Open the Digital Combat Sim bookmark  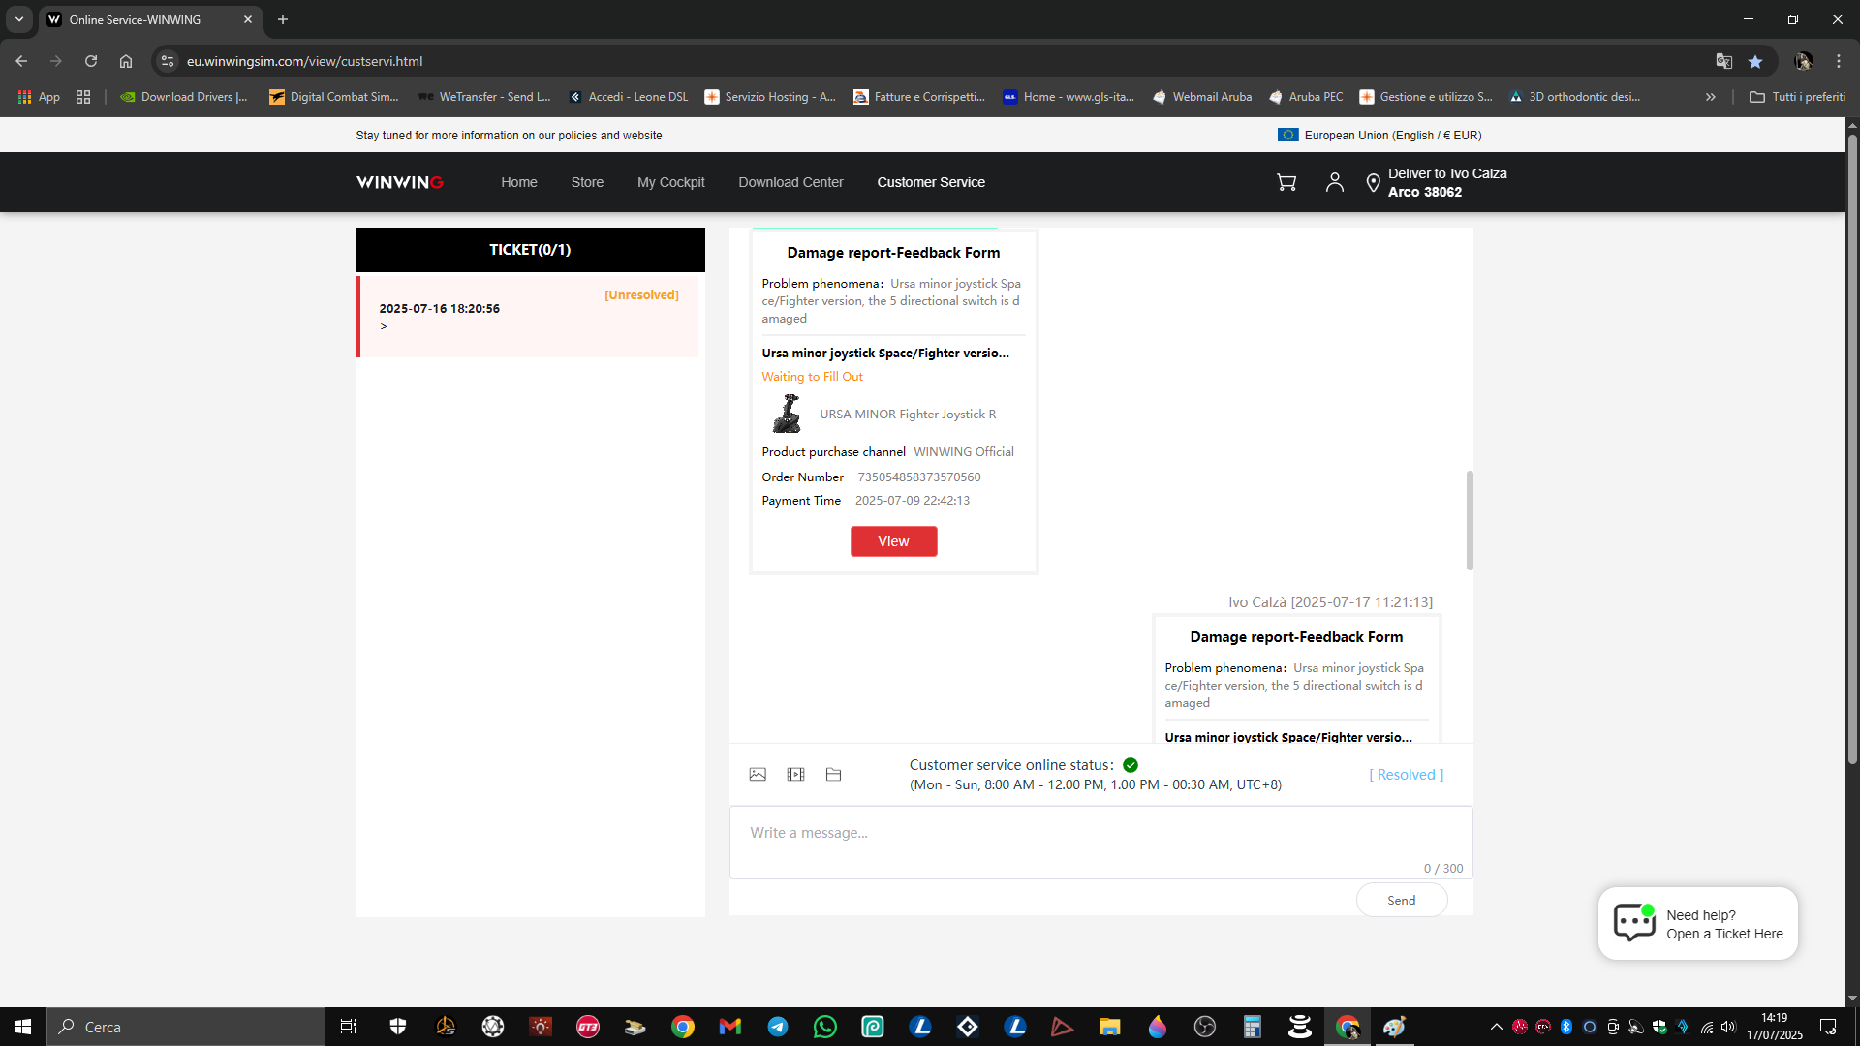pyautogui.click(x=334, y=97)
